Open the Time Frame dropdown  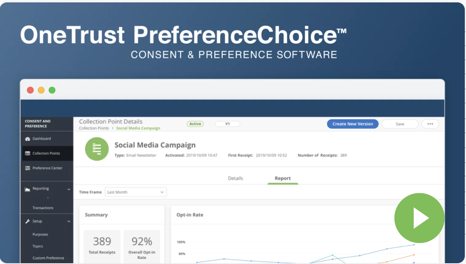(x=135, y=192)
